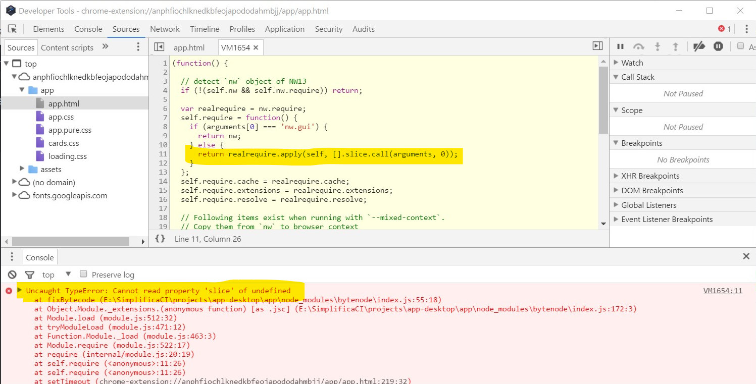This screenshot has width=756, height=384.
Task: Open the top execution context dropdown
Action: (57, 275)
